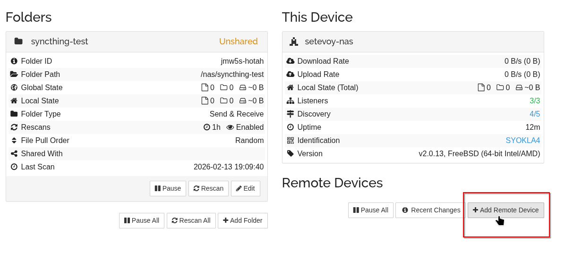Pause all remote devices
This screenshot has width=565, height=261.
tap(371, 210)
